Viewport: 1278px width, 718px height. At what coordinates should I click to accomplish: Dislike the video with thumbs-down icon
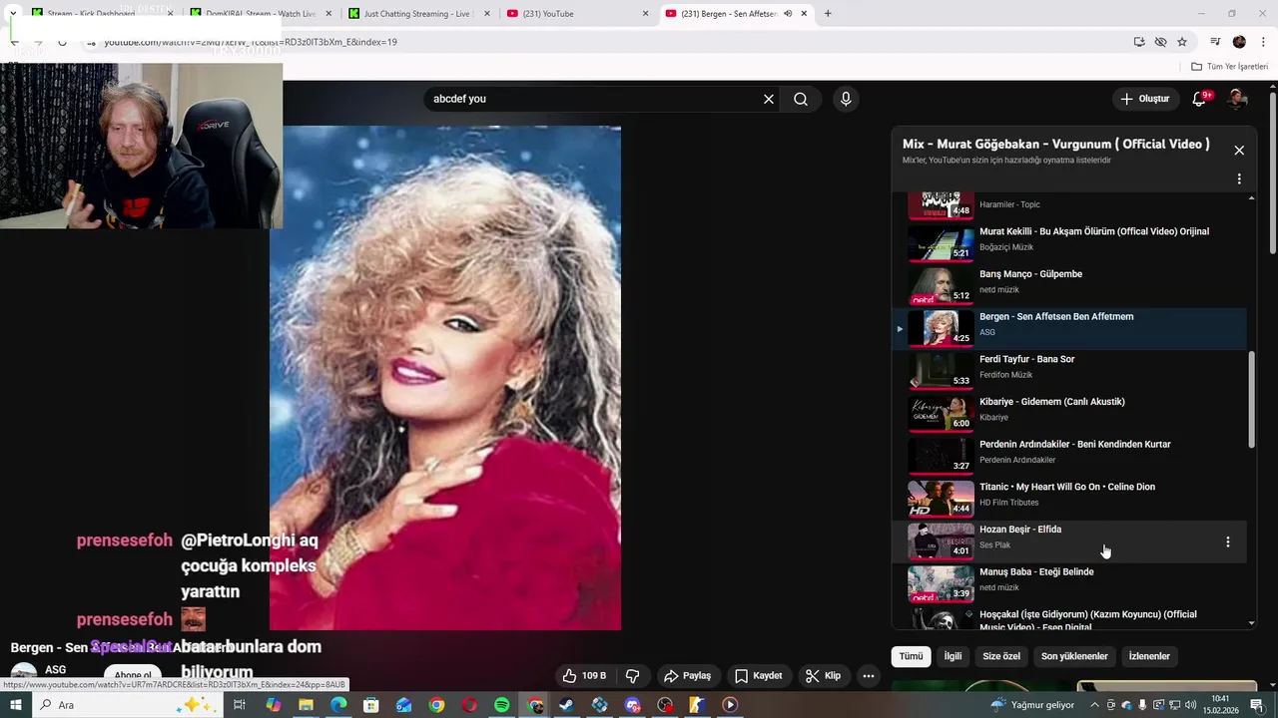(632, 675)
